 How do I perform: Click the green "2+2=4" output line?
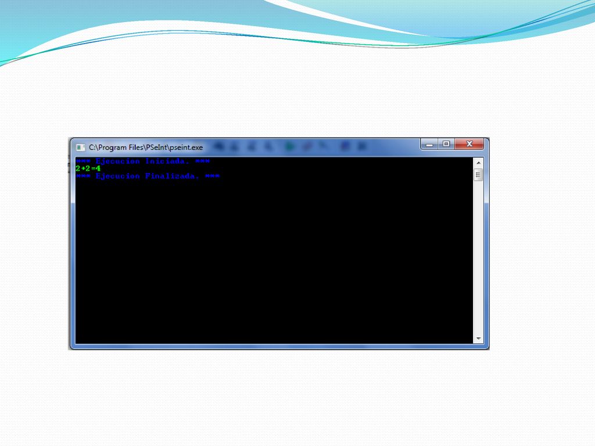pos(88,168)
